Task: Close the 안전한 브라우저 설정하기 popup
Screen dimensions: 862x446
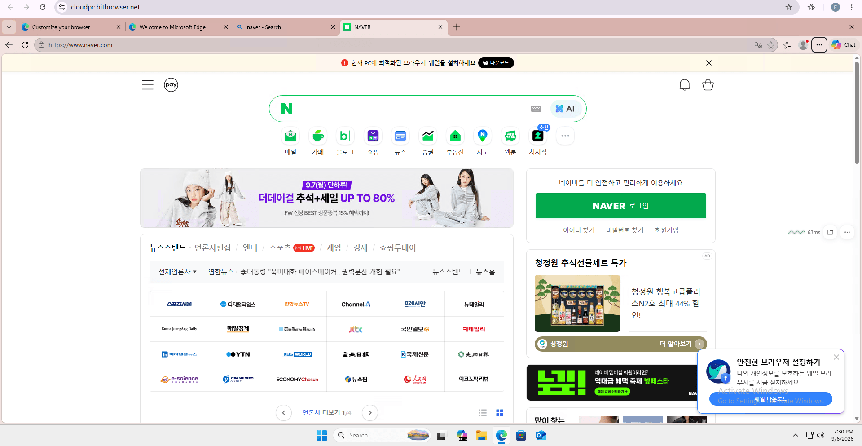Action: click(836, 357)
